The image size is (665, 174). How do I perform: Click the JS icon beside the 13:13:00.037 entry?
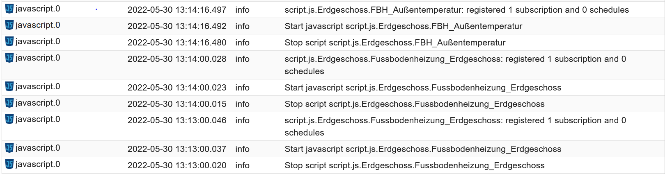[x=9, y=148]
